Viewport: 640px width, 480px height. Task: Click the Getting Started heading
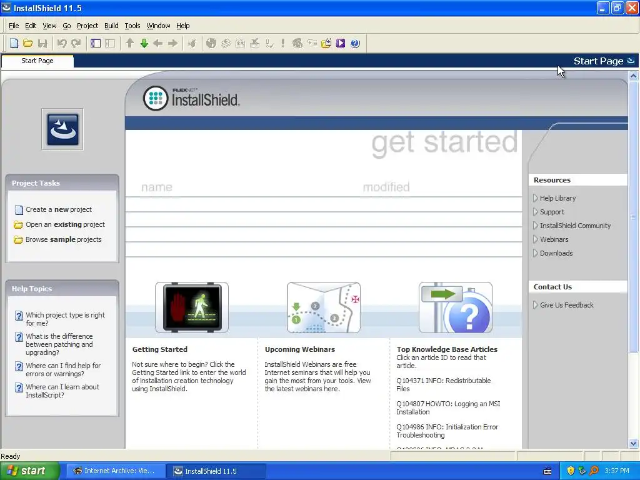(159, 349)
